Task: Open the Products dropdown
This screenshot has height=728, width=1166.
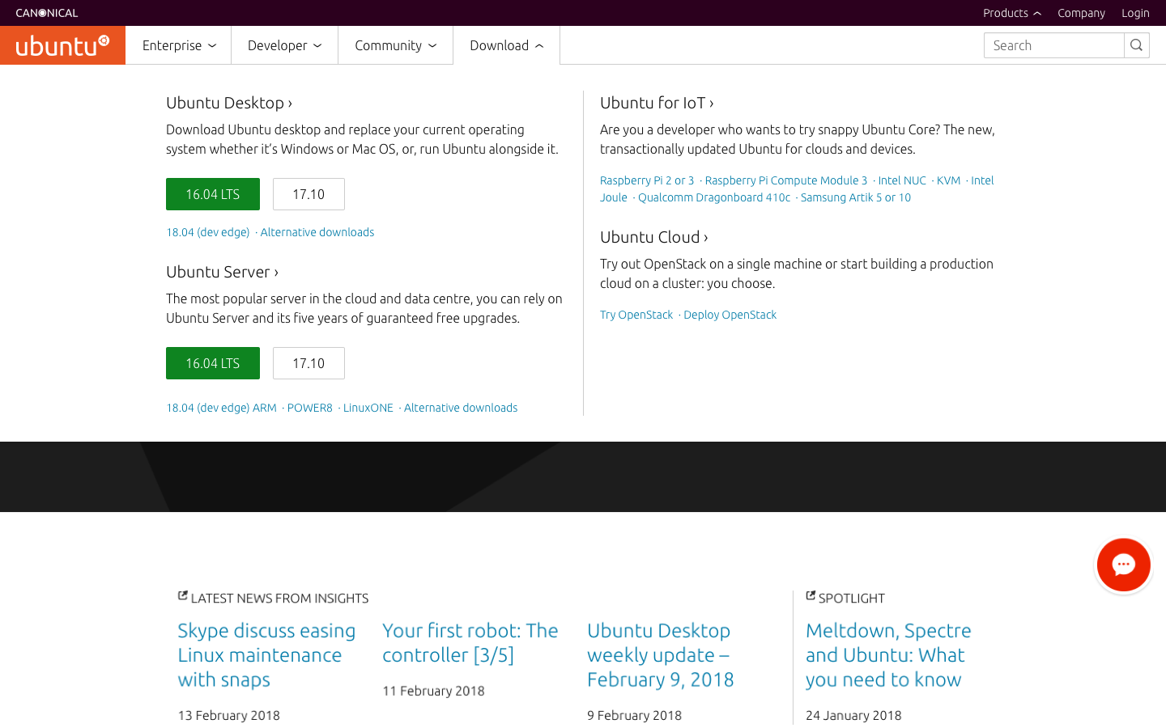Action: [1011, 13]
